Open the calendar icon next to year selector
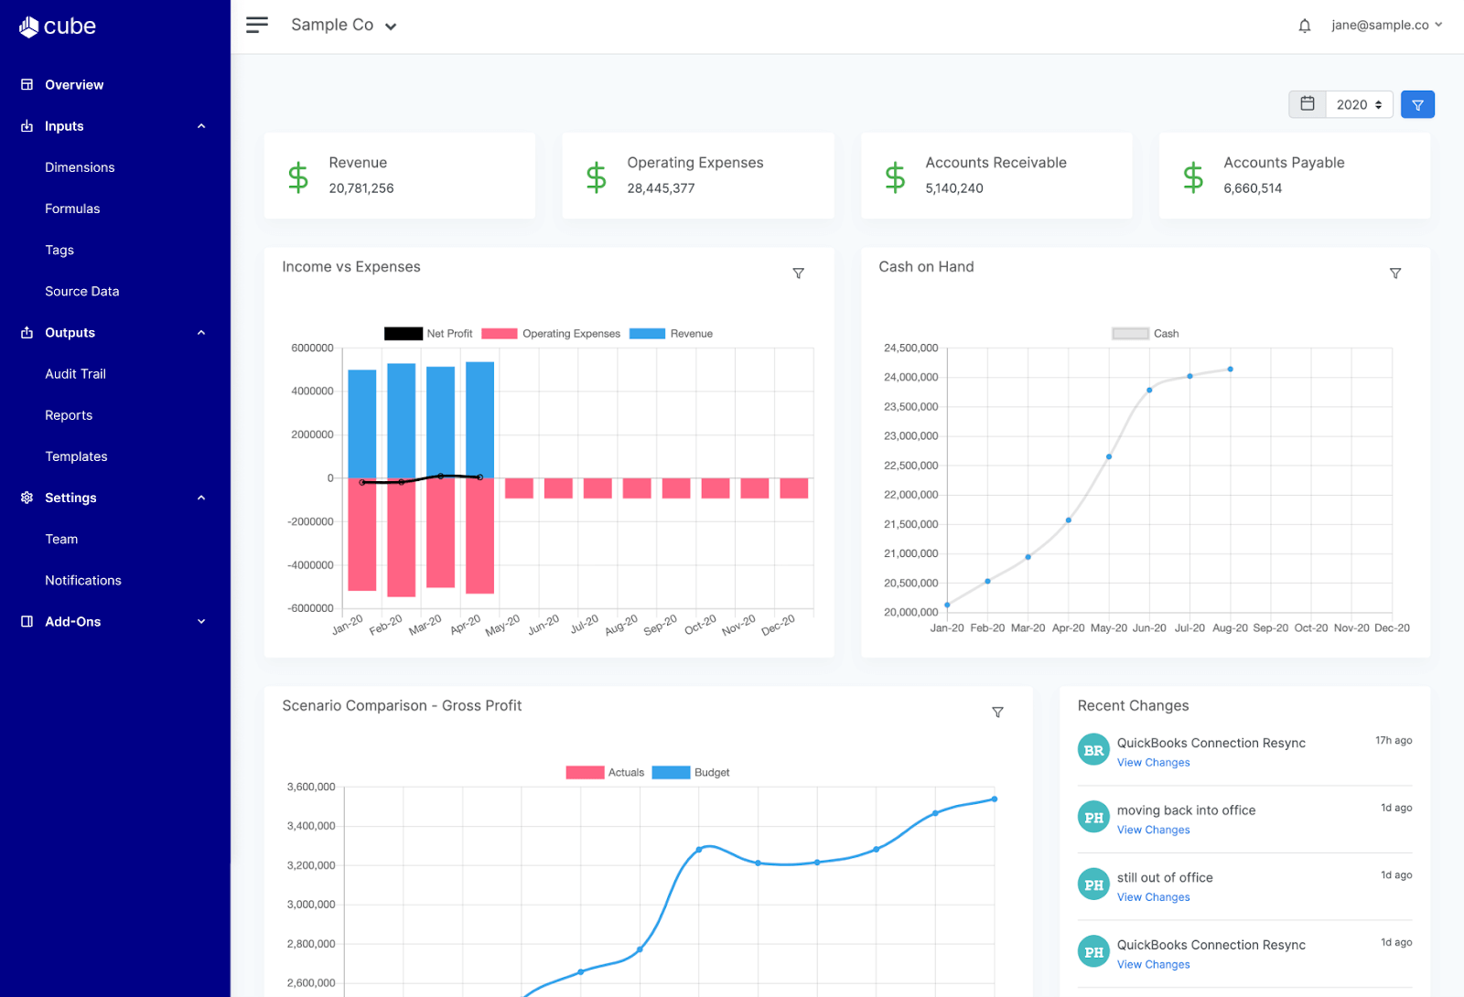1464x997 pixels. (x=1307, y=104)
